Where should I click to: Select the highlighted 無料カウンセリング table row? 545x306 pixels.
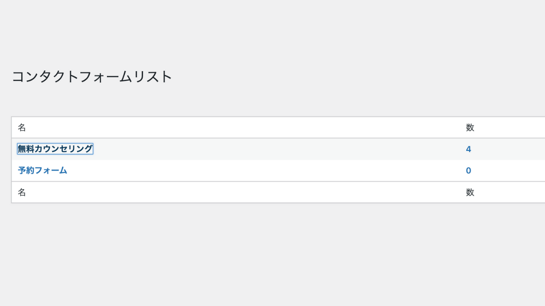pos(278,149)
